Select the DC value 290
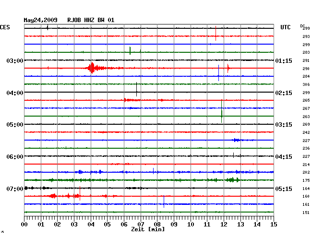 pos(306,69)
